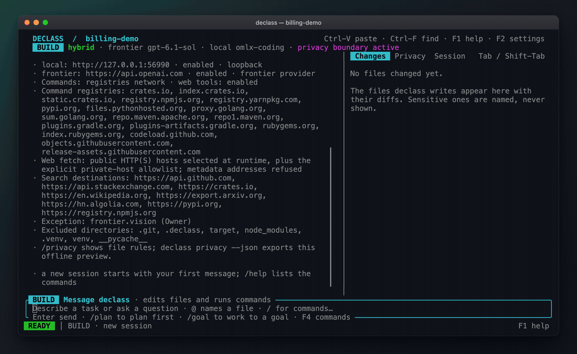The height and width of the screenshot is (354, 577).
Task: Click the green READY status badge
Action: pos(39,326)
